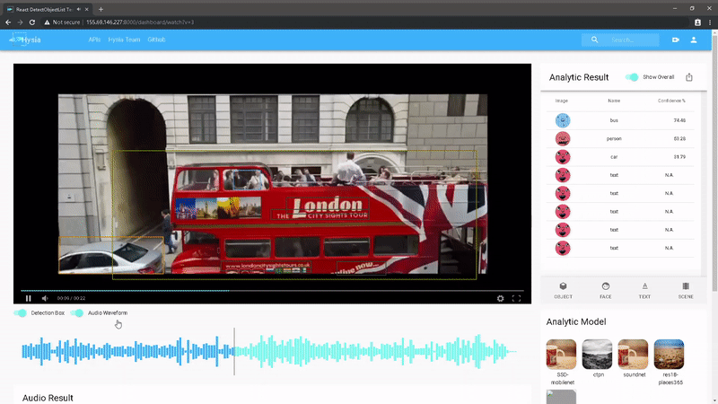Click the export share icon in Analytic Result
Image resolution: width=718 pixels, height=404 pixels.
689,77
